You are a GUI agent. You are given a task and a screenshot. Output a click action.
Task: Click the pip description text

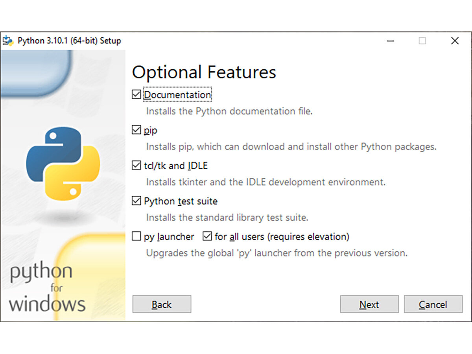291,147
